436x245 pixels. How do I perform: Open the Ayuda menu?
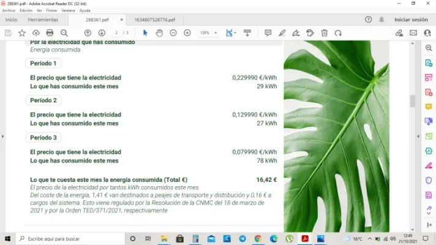[x=85, y=10]
